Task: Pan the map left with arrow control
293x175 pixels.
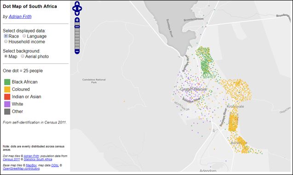Action: pyautogui.click(x=74, y=8)
